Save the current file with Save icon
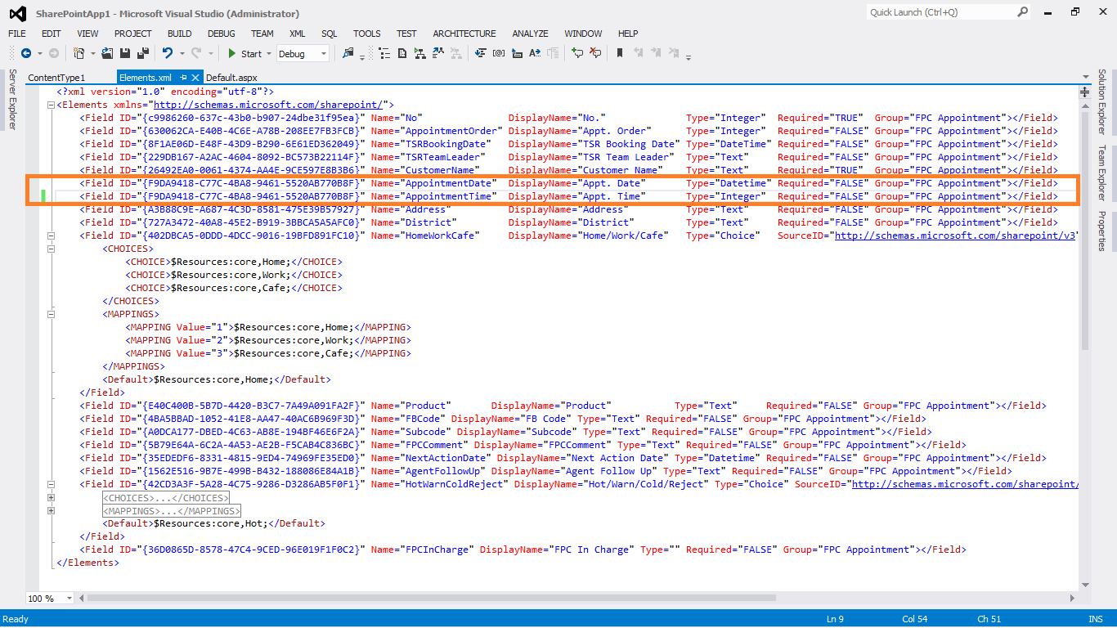This screenshot has width=1117, height=628. (x=125, y=53)
